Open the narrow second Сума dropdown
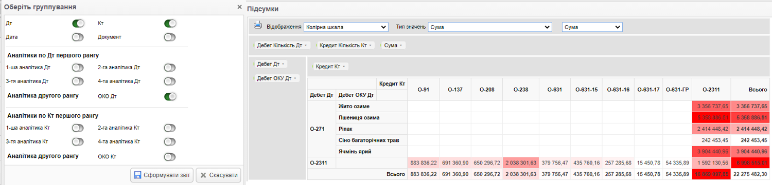The width and height of the screenshot is (772, 185). (592, 27)
